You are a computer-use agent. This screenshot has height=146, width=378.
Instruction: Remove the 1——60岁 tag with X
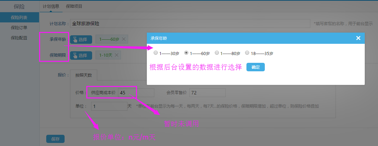tap(124, 39)
